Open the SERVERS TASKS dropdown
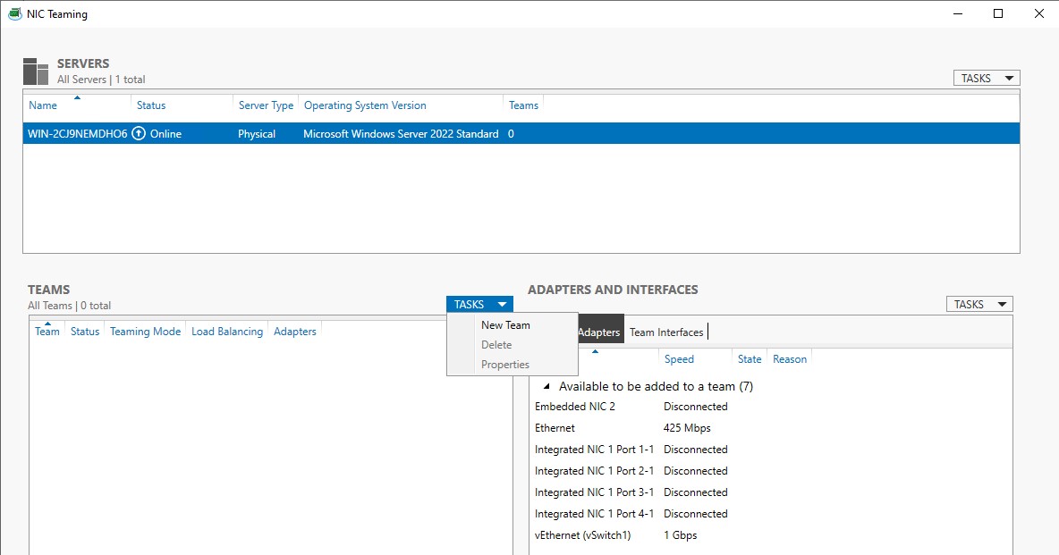 (985, 77)
